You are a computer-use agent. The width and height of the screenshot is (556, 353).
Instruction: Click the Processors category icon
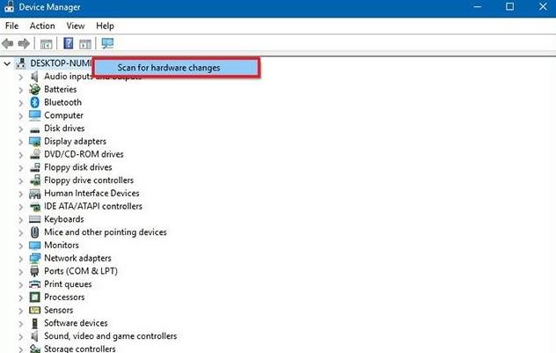point(35,298)
